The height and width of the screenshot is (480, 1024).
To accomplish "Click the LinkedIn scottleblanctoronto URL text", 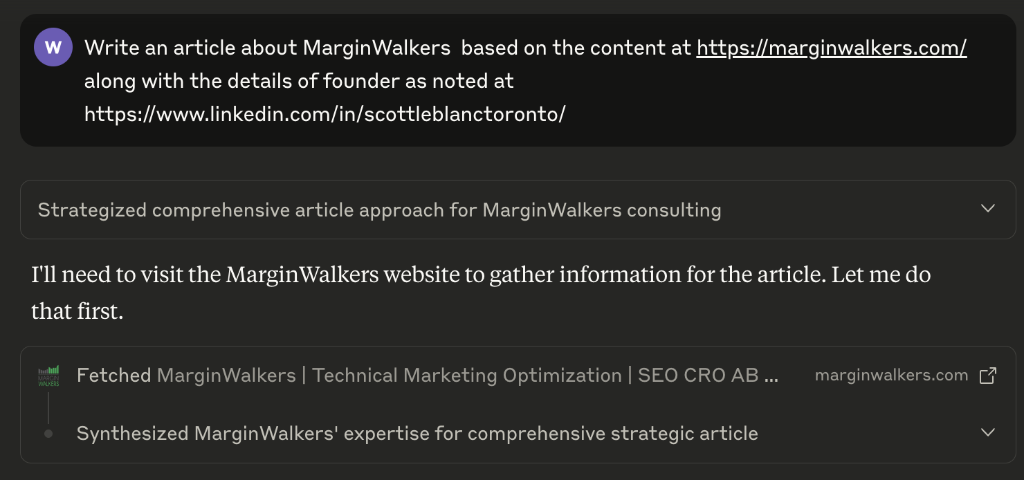I will point(324,114).
